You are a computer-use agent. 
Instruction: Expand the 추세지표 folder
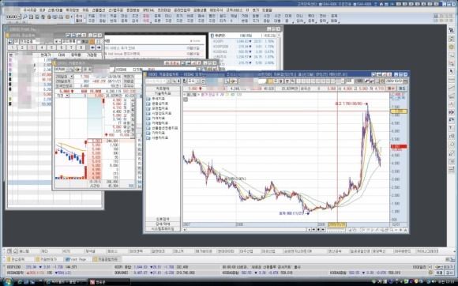click(157, 99)
